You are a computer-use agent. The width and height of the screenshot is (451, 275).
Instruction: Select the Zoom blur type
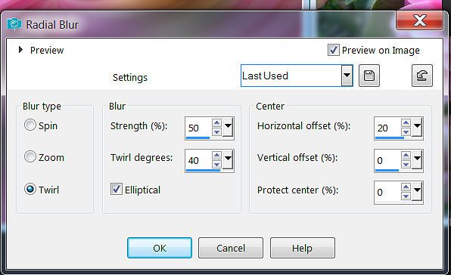[x=30, y=156]
